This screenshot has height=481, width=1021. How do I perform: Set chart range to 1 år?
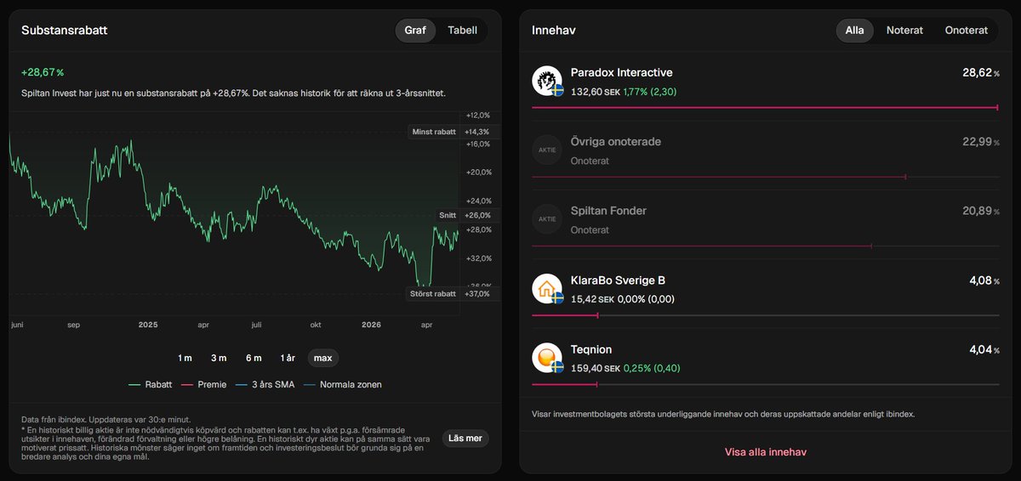(288, 358)
